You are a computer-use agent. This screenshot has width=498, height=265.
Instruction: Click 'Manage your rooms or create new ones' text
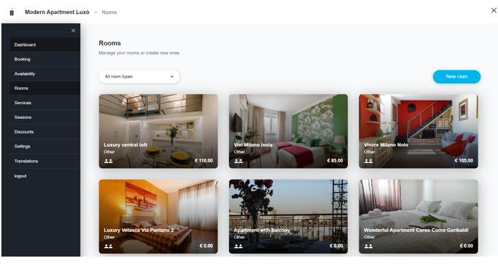139,53
